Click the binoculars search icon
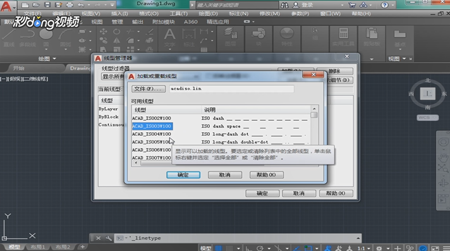 (284, 5)
